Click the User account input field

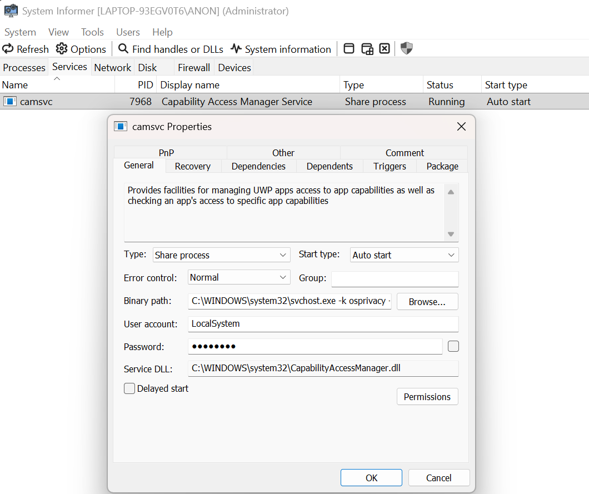323,324
